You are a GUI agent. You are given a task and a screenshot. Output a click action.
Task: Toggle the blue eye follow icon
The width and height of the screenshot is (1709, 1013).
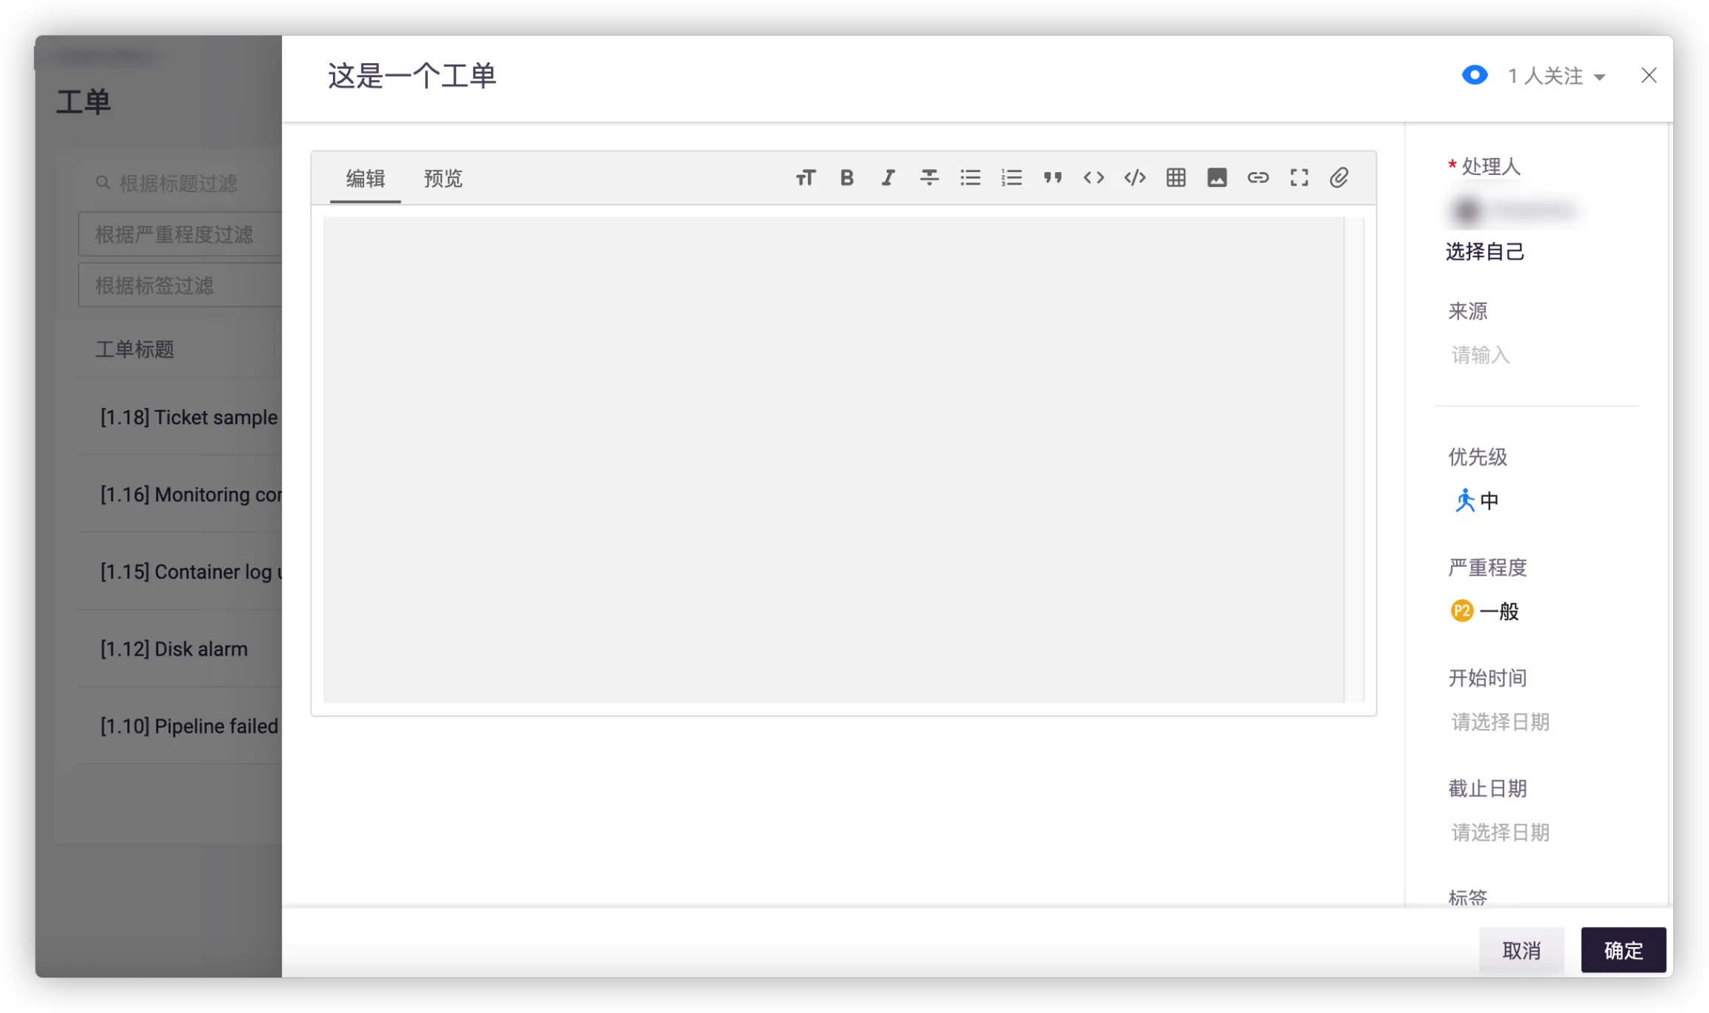(1474, 76)
